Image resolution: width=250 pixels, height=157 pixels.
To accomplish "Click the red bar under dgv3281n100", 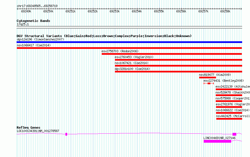I will 178,72.
